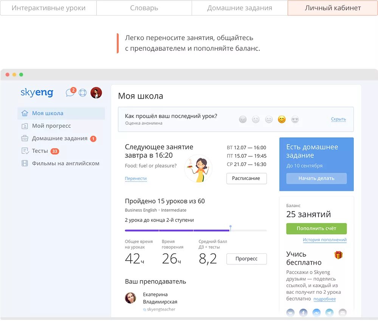Open the chat messages icon with badge
This screenshot has width=378, height=321.
pos(71,92)
